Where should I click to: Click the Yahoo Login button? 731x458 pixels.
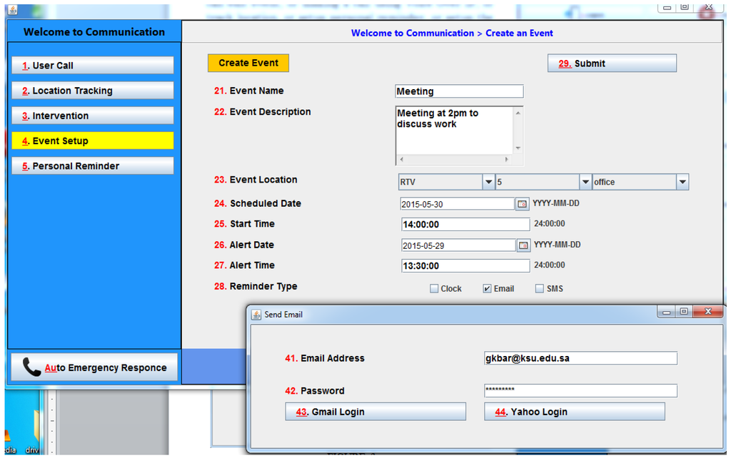point(574,412)
